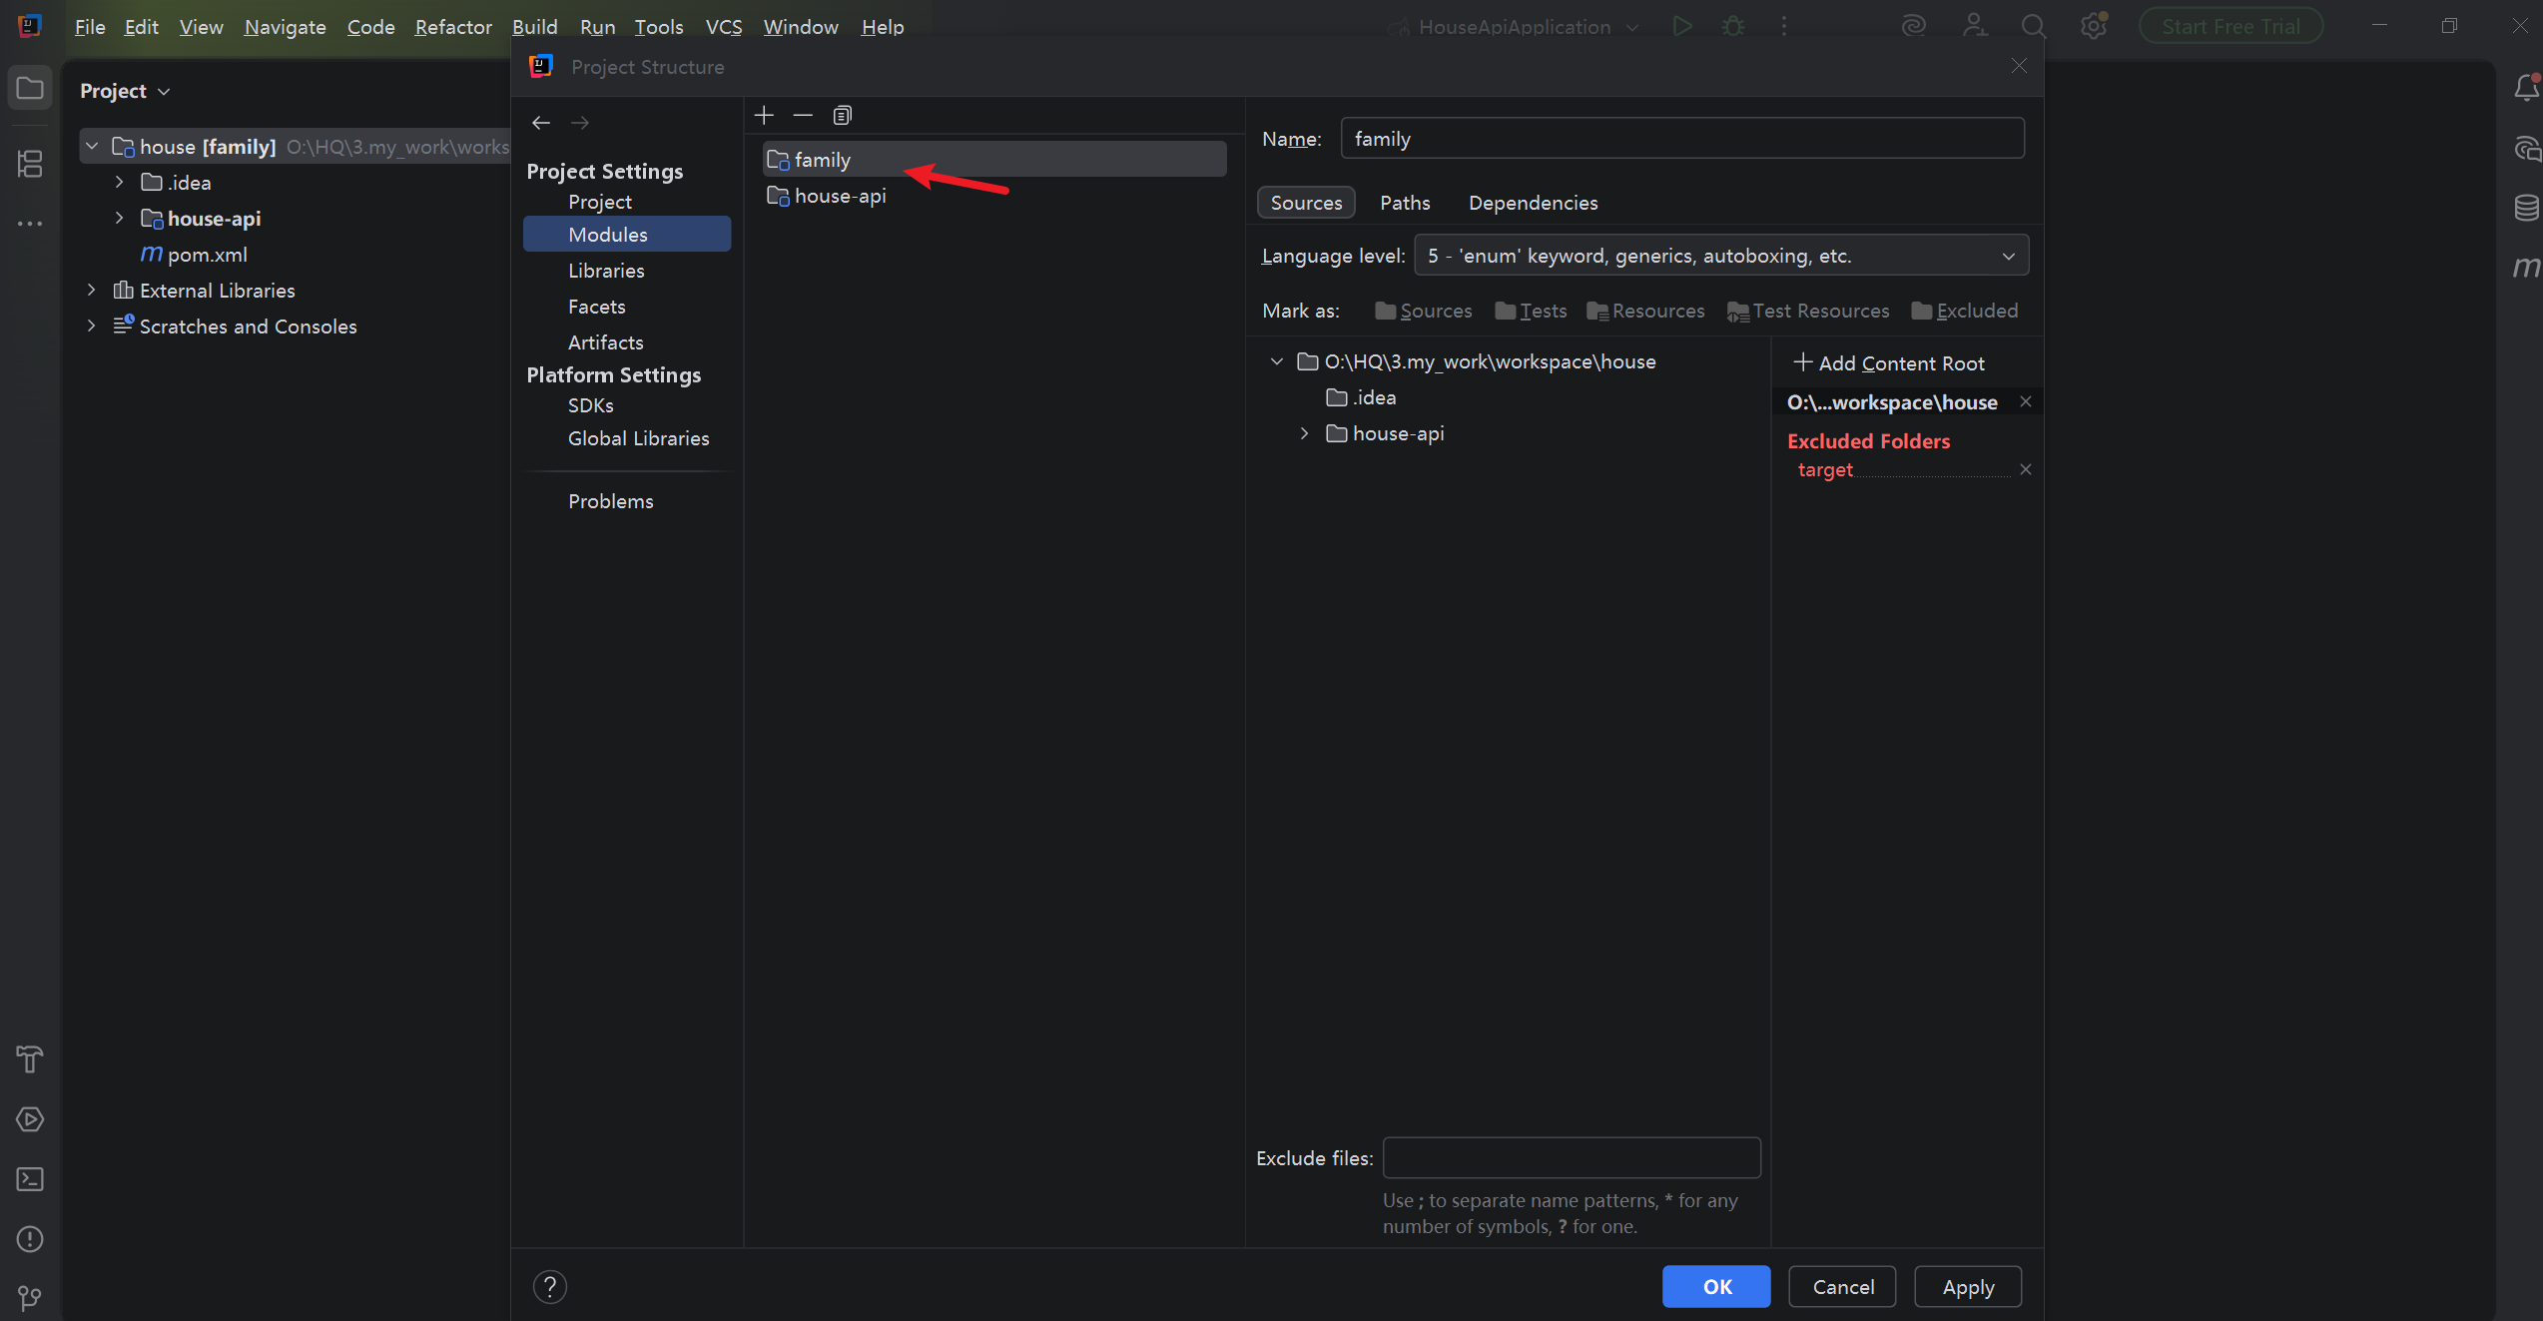
Task: Open the help question mark icon
Action: (x=550, y=1286)
